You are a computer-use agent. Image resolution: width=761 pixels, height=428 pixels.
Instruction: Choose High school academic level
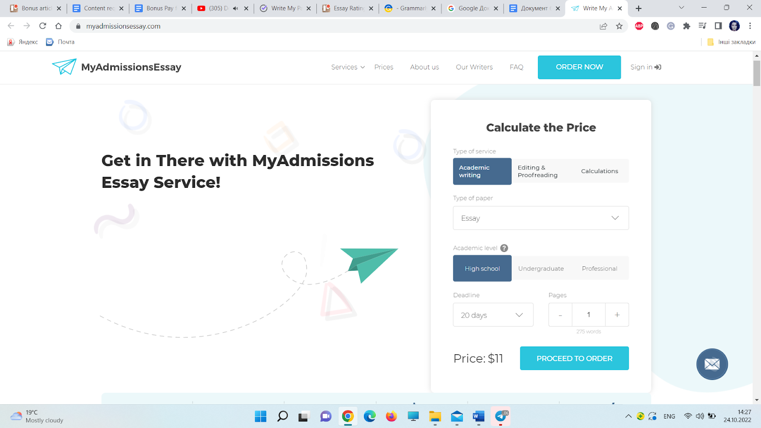(482, 269)
